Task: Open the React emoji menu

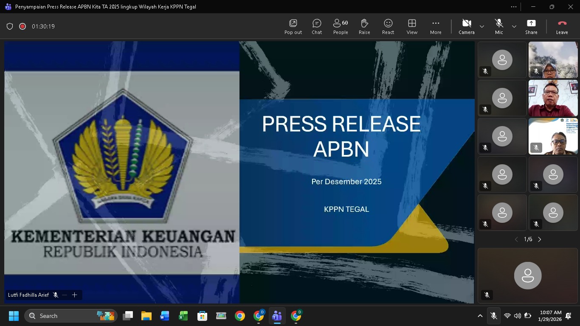Action: click(388, 26)
